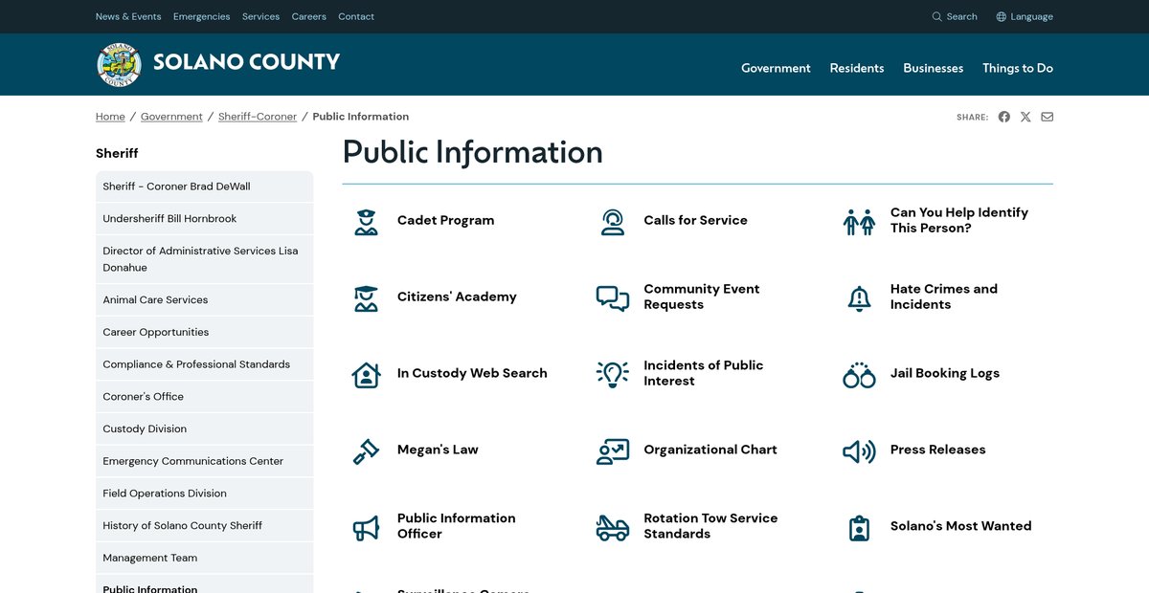Open Press Releases link text
Screen dimensions: 1149x593
pyautogui.click(x=938, y=450)
